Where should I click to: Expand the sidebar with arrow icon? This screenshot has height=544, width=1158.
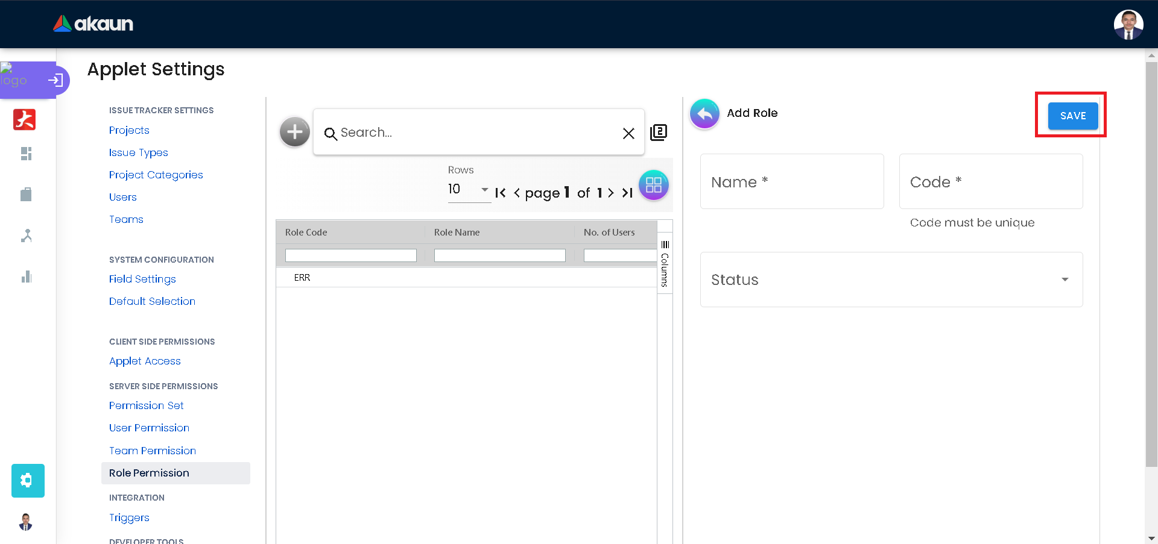pyautogui.click(x=55, y=80)
